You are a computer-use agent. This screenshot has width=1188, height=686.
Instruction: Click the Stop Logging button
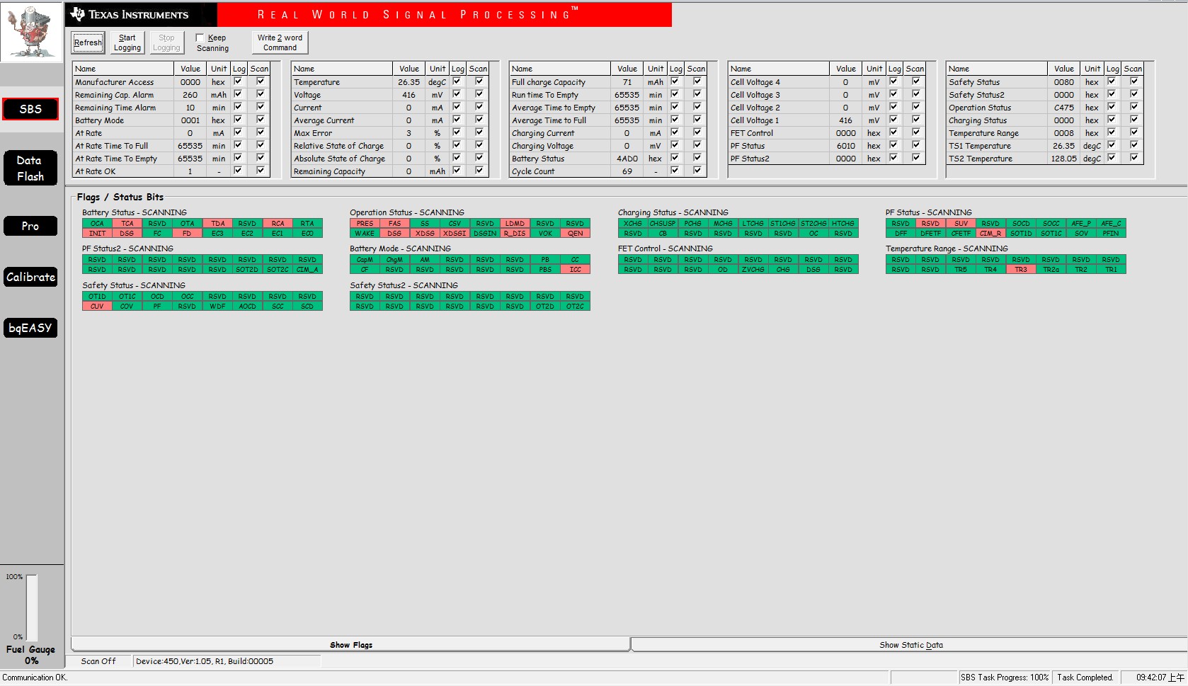pos(166,42)
